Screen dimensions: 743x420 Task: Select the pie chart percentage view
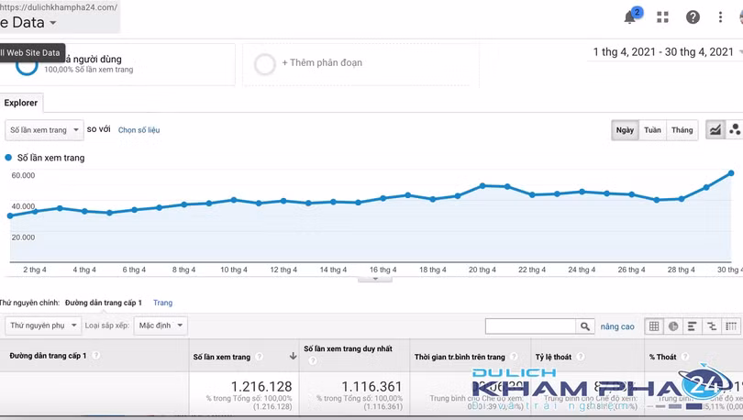[x=673, y=326]
